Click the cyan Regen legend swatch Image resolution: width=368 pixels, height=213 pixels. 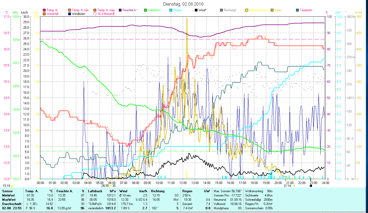pos(171,10)
